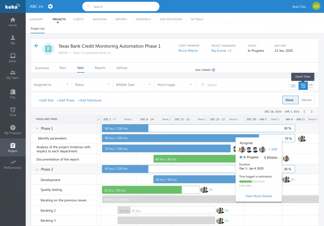Open the Task Repository menu
The width and height of the screenshot is (324, 226).
[x=171, y=19]
